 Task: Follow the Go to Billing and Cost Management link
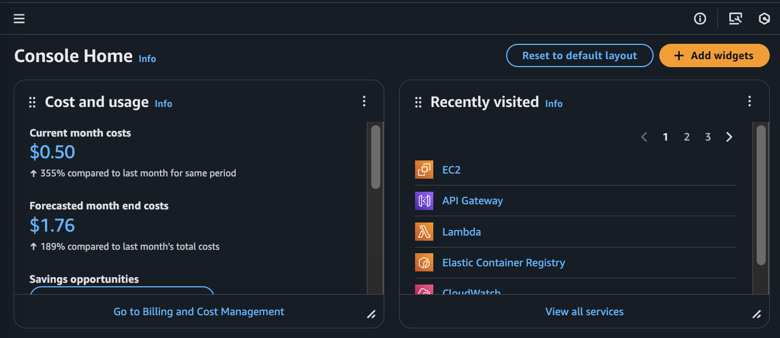(199, 311)
